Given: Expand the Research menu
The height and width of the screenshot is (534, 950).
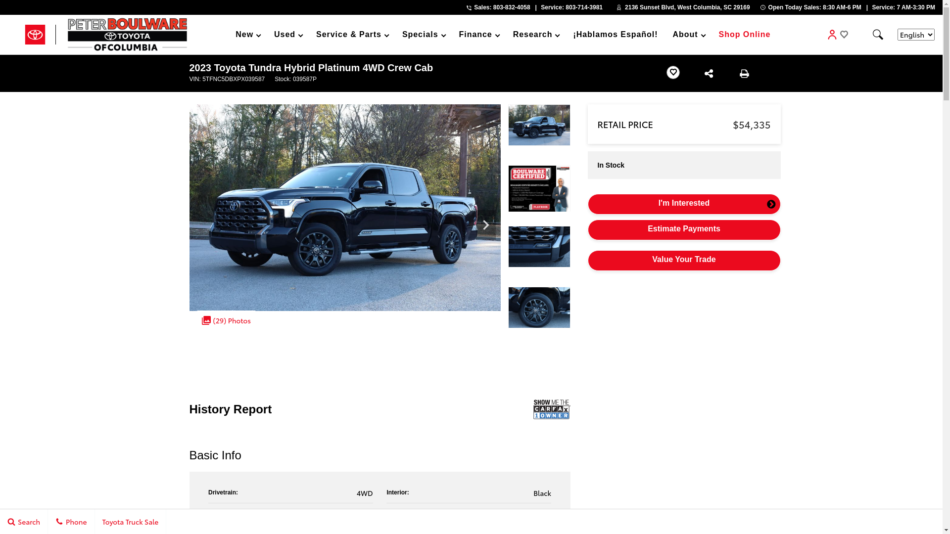Looking at the screenshot, I should click(536, 35).
